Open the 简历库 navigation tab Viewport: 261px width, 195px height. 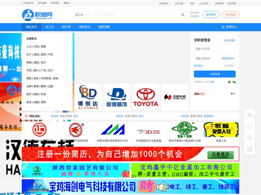click(66, 27)
